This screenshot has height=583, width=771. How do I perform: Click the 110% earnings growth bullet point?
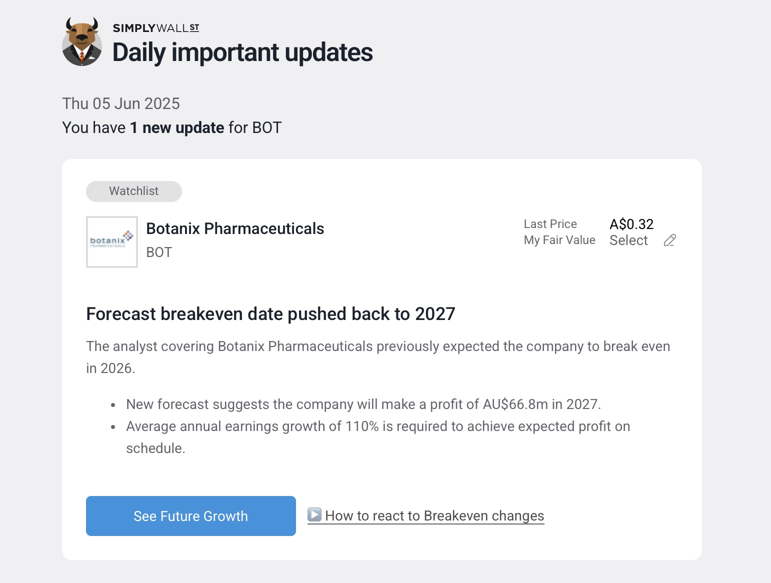point(377,426)
